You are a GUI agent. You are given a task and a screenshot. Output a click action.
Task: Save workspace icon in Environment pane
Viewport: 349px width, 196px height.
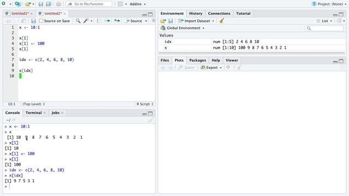pyautogui.click(x=171, y=21)
